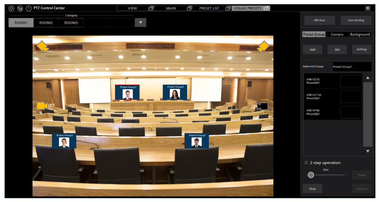Select the Camera tab in side panel
Screen dimensions: 380x202
click(x=337, y=34)
